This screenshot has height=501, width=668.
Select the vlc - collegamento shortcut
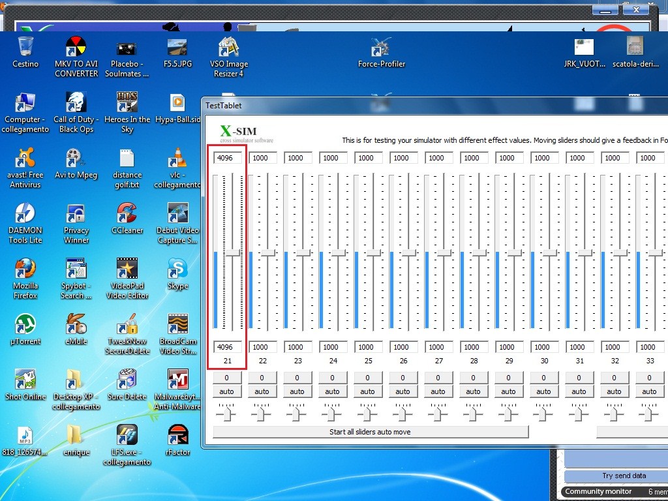point(177,158)
